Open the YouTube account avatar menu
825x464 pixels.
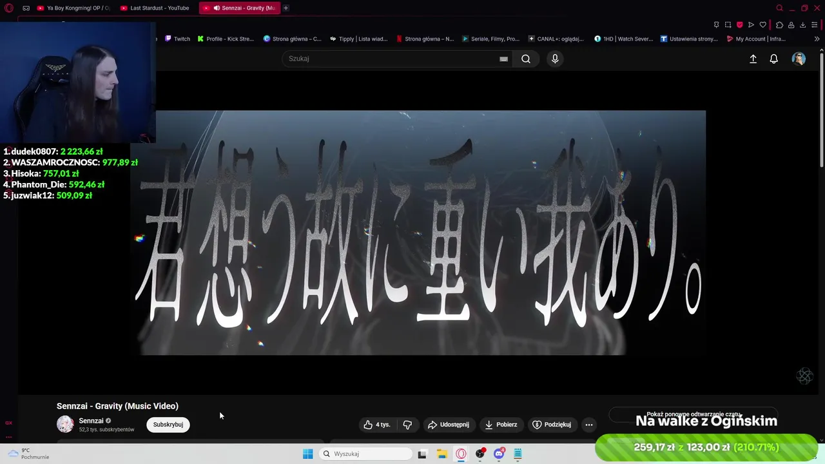pyautogui.click(x=799, y=59)
